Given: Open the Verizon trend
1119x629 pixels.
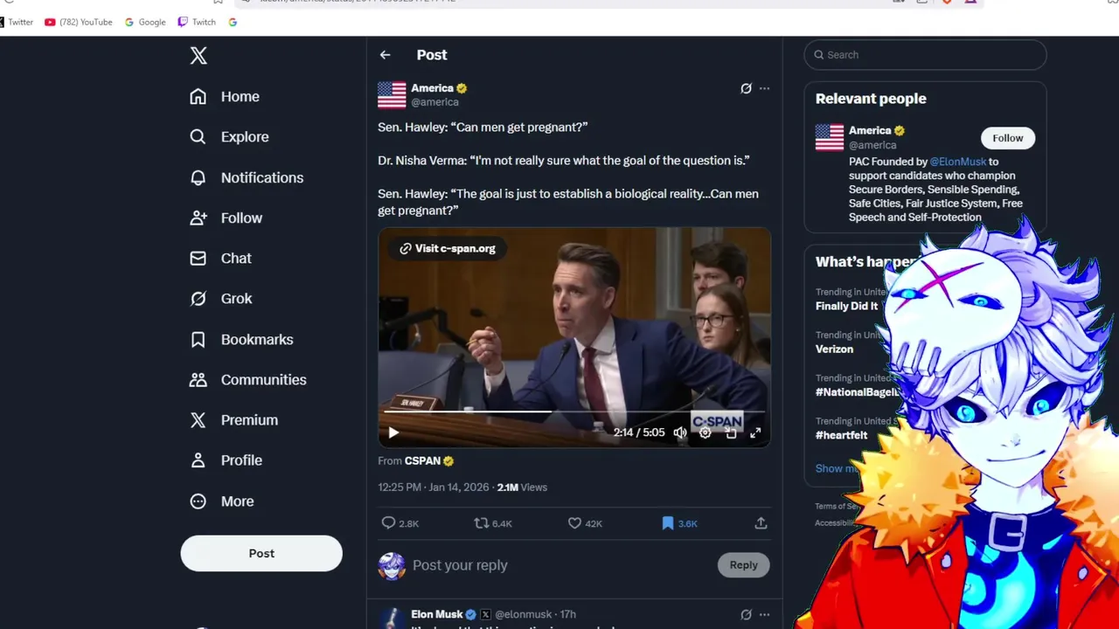Looking at the screenshot, I should pyautogui.click(x=834, y=349).
